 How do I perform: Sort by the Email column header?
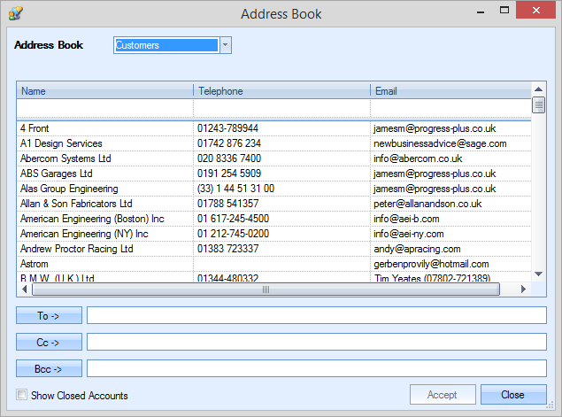click(450, 91)
